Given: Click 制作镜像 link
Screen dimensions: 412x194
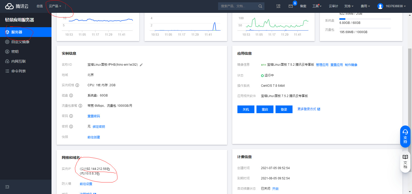Looking at the screenshot, I should point(351,65).
